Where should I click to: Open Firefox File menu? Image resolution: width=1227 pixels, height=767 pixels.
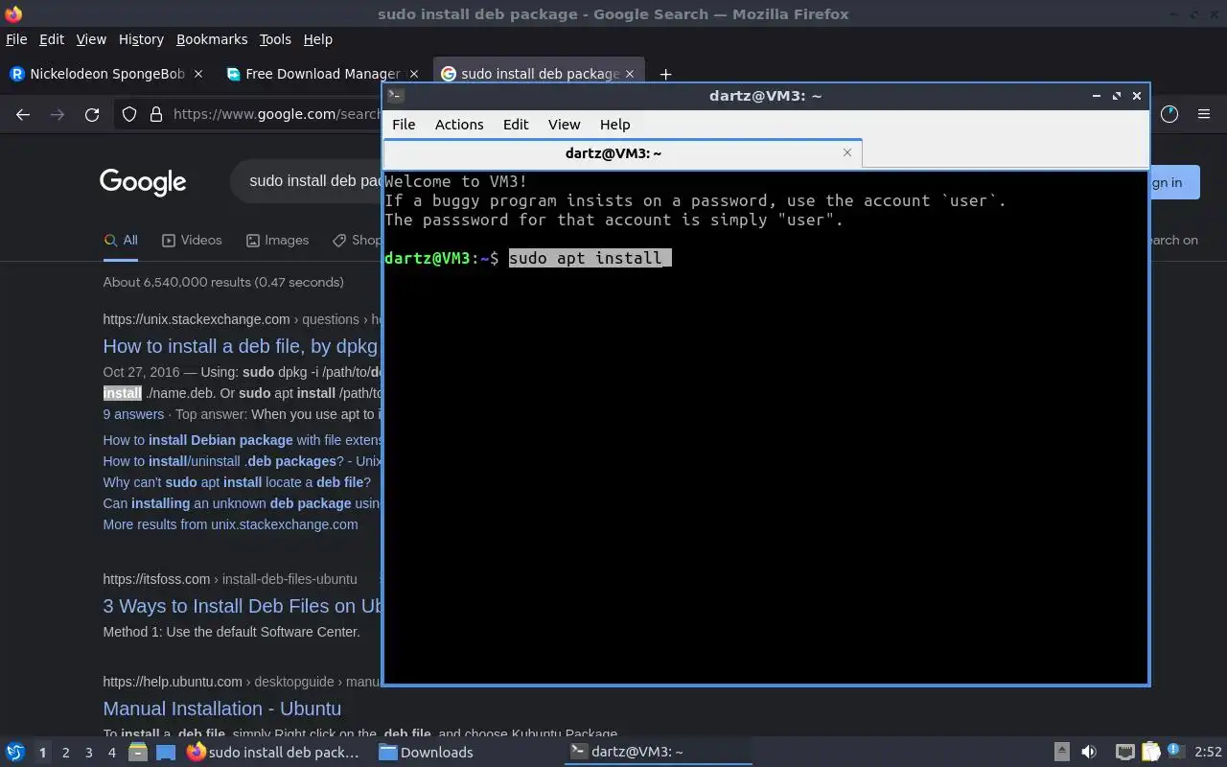point(16,39)
